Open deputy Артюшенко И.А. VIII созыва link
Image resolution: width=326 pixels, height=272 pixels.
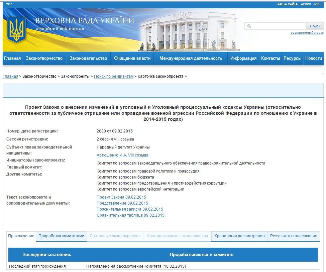pos(123,155)
